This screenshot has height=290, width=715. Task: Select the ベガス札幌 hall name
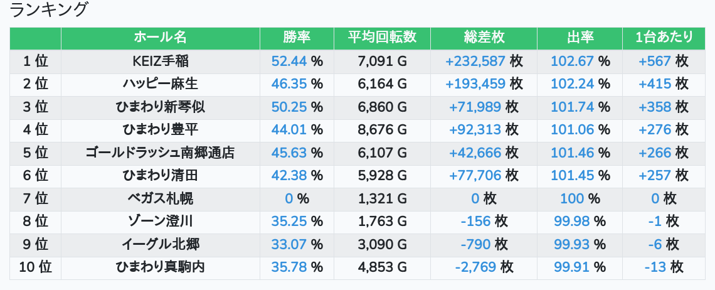click(x=160, y=199)
